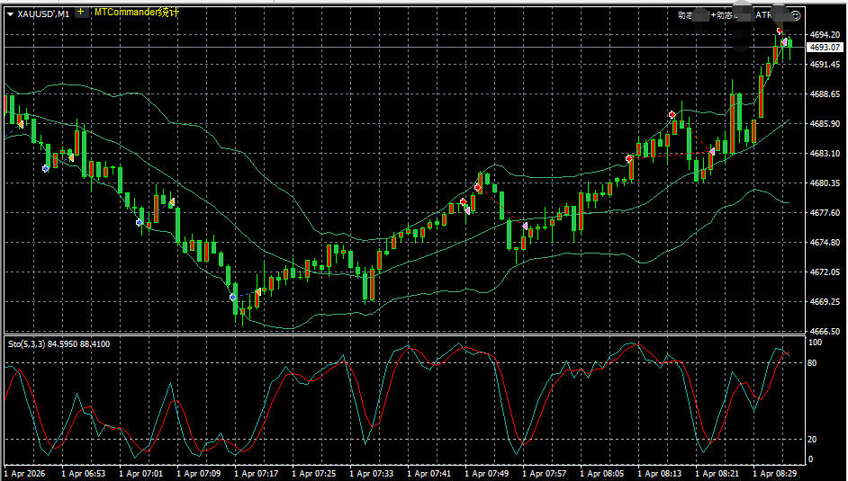Viewport: 848px width, 481px height.
Task: Click the stochastic scale label 0
Action: (810, 459)
